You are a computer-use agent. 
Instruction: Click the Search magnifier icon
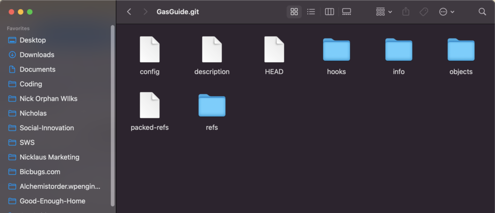click(482, 12)
